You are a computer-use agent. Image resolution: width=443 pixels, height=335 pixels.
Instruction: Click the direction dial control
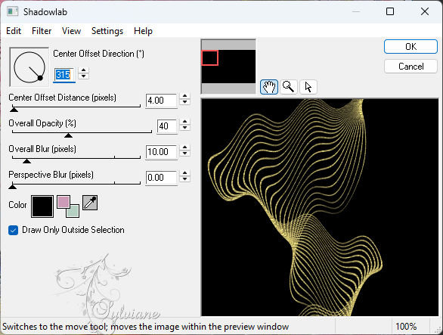click(29, 67)
